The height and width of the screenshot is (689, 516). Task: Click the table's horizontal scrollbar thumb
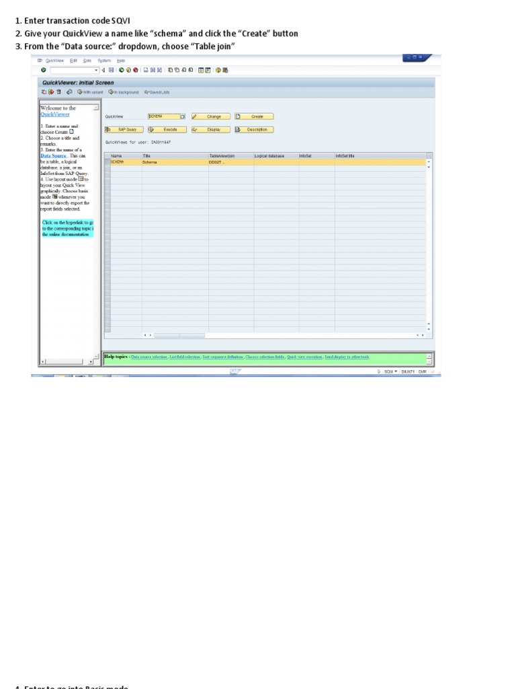179,335
